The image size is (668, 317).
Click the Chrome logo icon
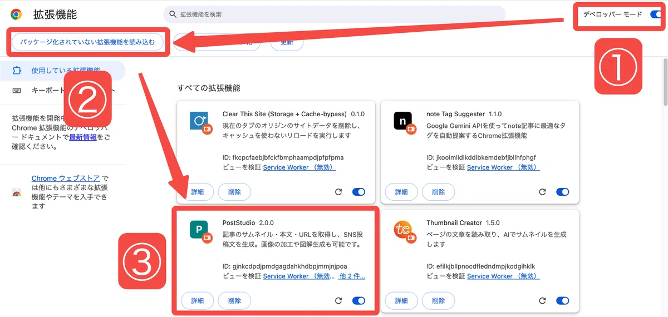16,14
